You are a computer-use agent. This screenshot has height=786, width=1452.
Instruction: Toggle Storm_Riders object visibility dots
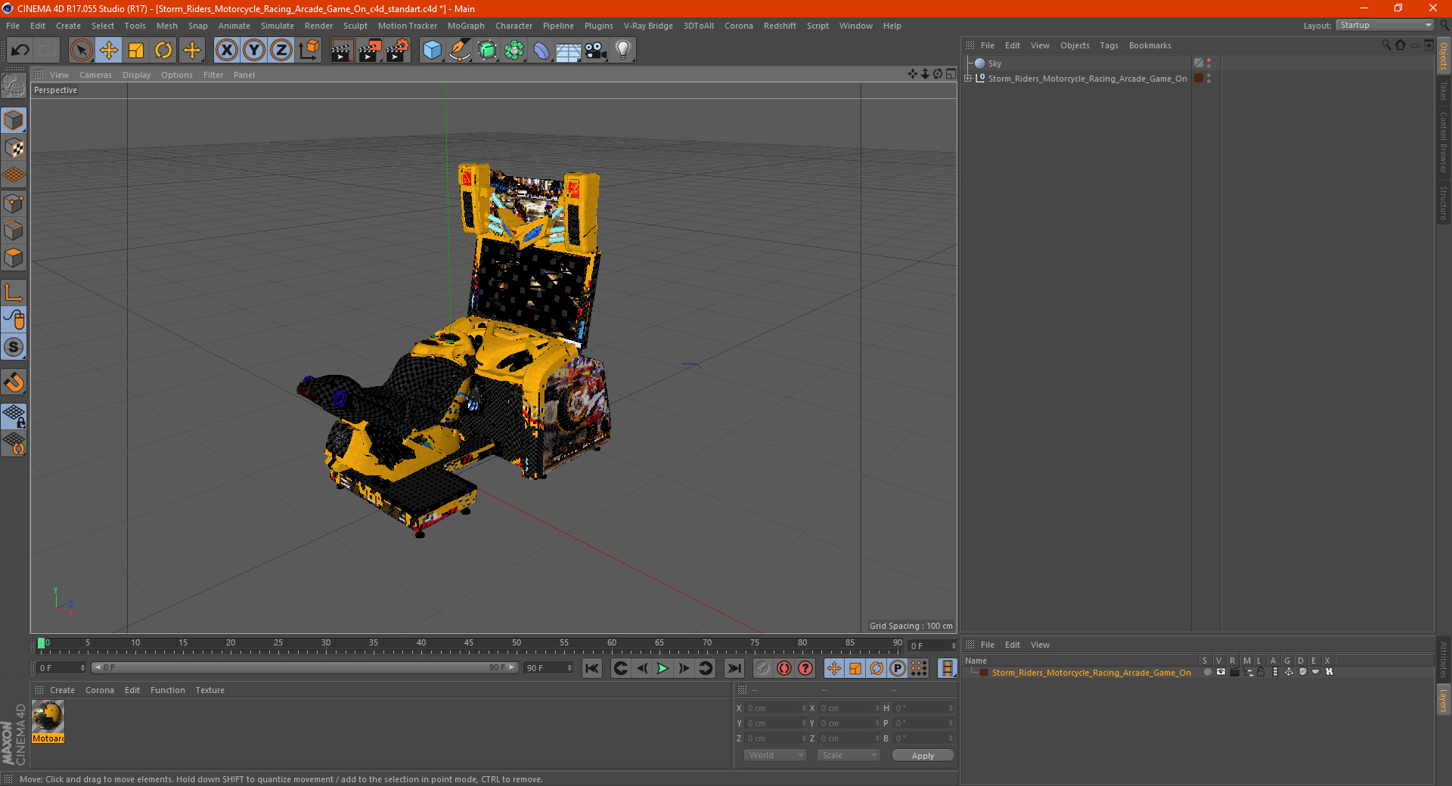(x=1208, y=79)
